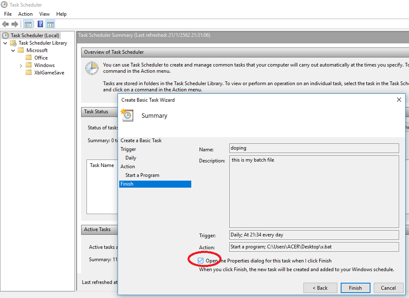
Task: Expand the Windows folder tree node
Action: tap(21, 65)
